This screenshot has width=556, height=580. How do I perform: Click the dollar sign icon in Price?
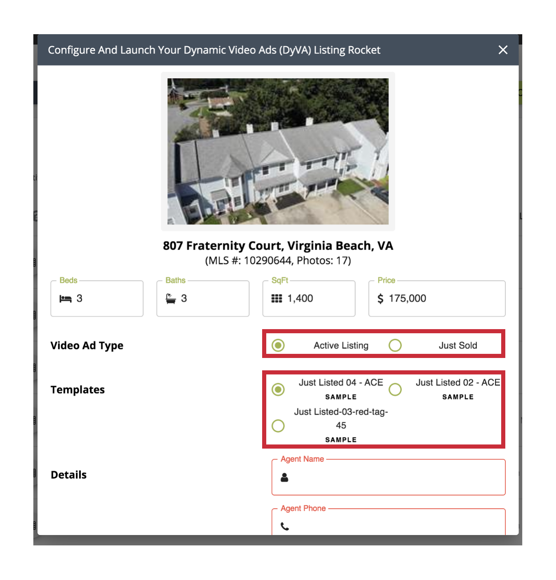click(380, 299)
